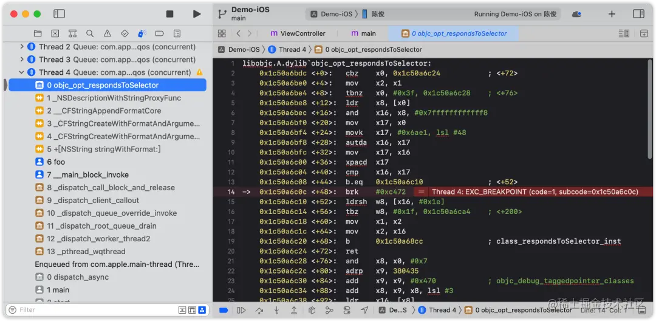Expand Thread 3 in the navigator
Viewport: 656px width, 321px height.
pyautogui.click(x=22, y=60)
